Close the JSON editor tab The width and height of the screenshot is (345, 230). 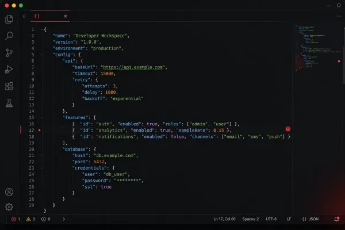[66, 16]
